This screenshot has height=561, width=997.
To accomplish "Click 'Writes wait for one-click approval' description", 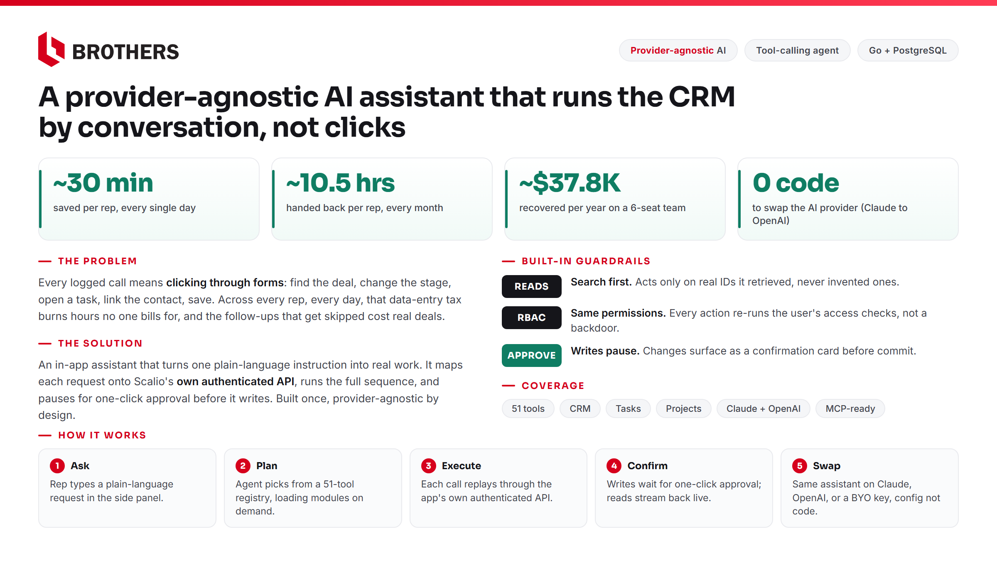I will (684, 491).
